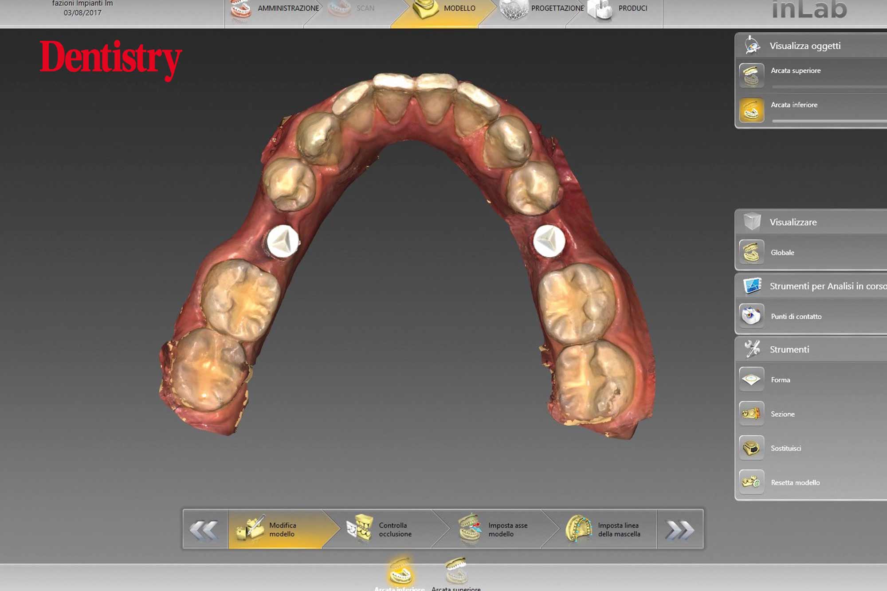Advance with the double right arrow

point(680,529)
